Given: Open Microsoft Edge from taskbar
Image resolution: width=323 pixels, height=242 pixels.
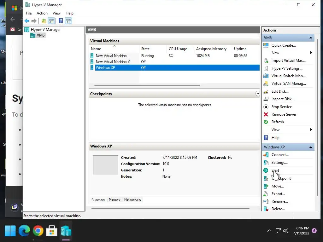Looking at the screenshot, I should (x=24, y=231).
